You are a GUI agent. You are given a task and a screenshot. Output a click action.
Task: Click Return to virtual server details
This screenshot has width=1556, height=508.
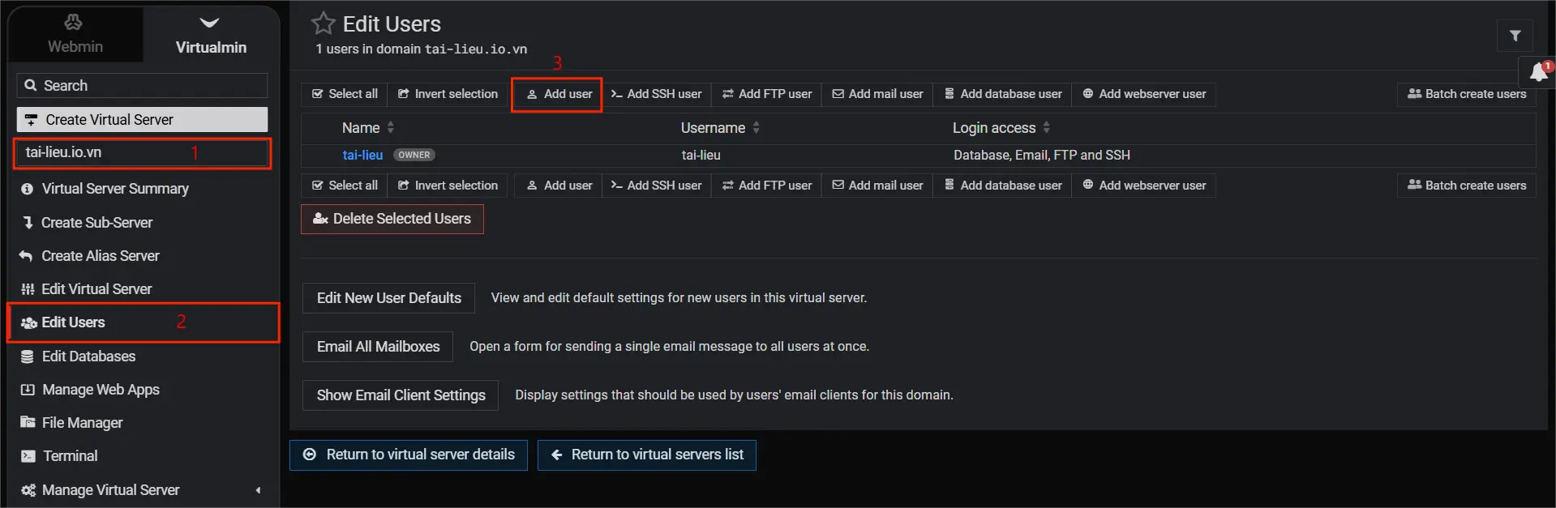[x=409, y=455]
